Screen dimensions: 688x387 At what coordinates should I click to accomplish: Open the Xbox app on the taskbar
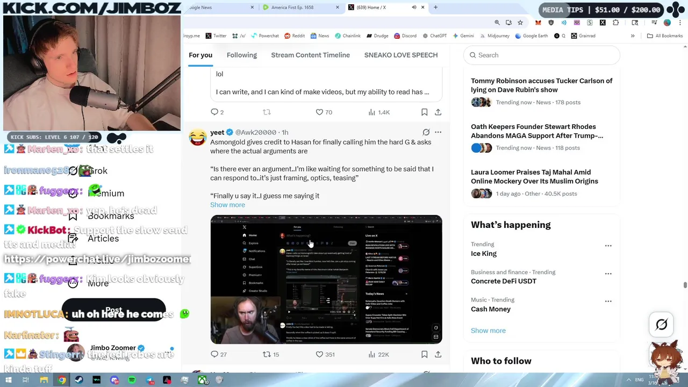(x=203, y=380)
